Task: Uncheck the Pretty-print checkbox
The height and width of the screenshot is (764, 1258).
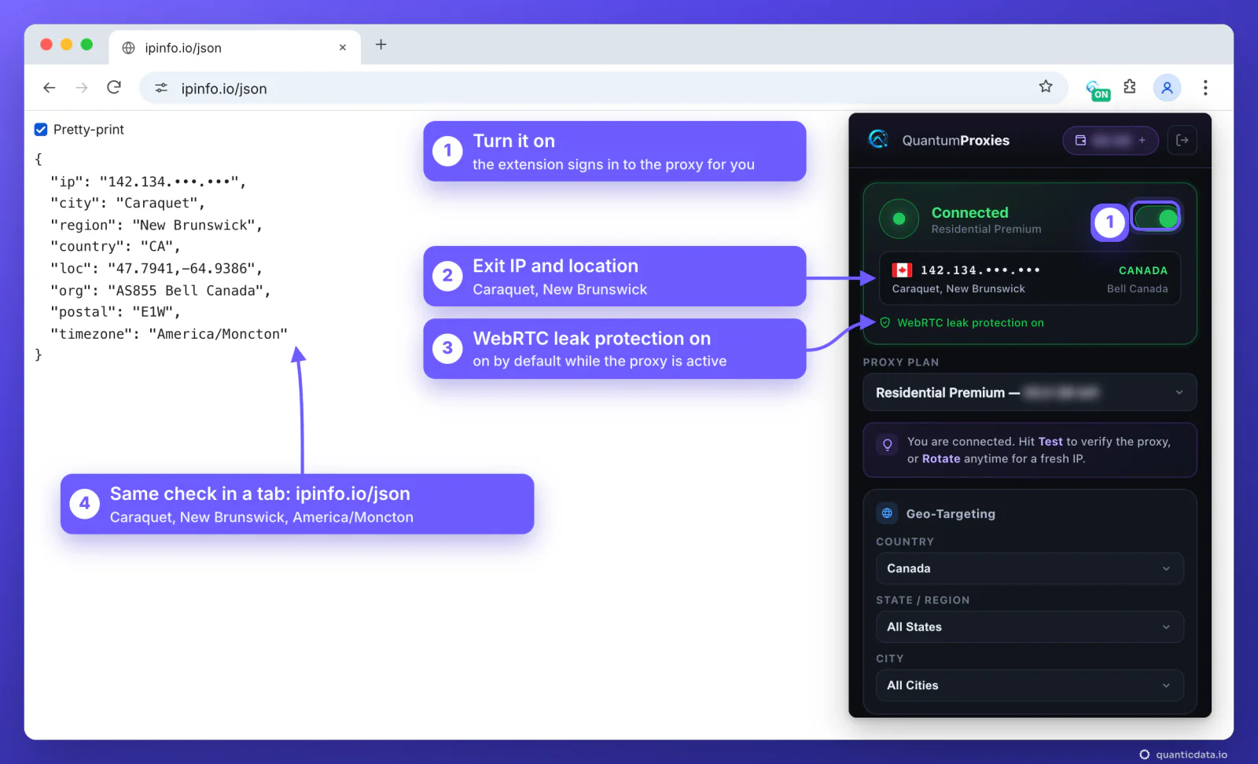Action: (x=41, y=130)
